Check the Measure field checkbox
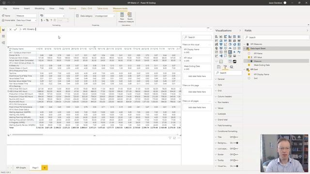Image resolution: width=310 pixels, height=174 pixels. tap(249, 61)
